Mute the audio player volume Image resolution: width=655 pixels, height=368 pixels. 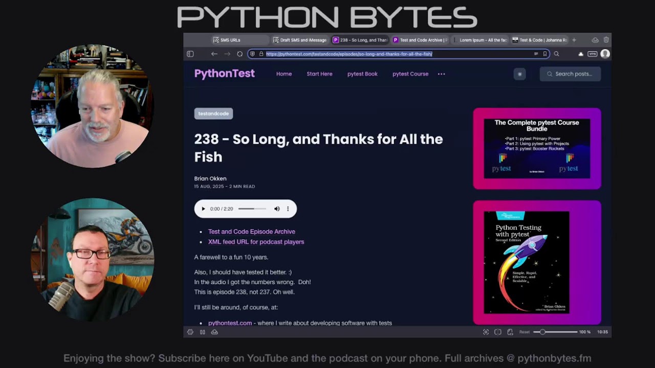277,209
